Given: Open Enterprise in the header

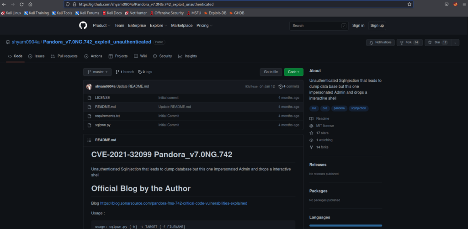Looking at the screenshot, I should [137, 26].
